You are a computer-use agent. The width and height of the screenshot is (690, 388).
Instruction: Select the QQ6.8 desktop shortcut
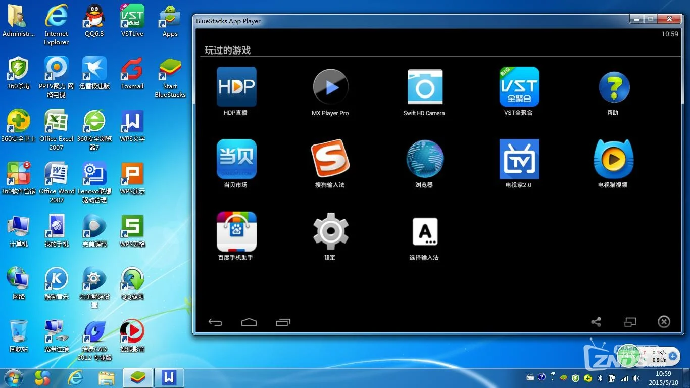click(94, 21)
